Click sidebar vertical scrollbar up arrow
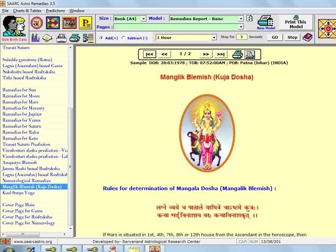 pos(71,47)
